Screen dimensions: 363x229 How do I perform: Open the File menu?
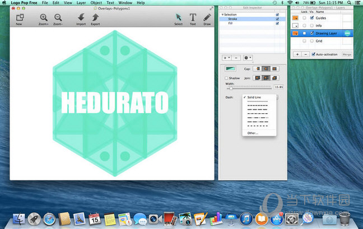(x=45, y=3)
